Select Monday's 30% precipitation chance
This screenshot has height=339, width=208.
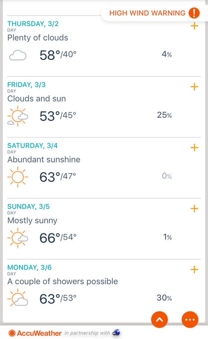pos(164,298)
